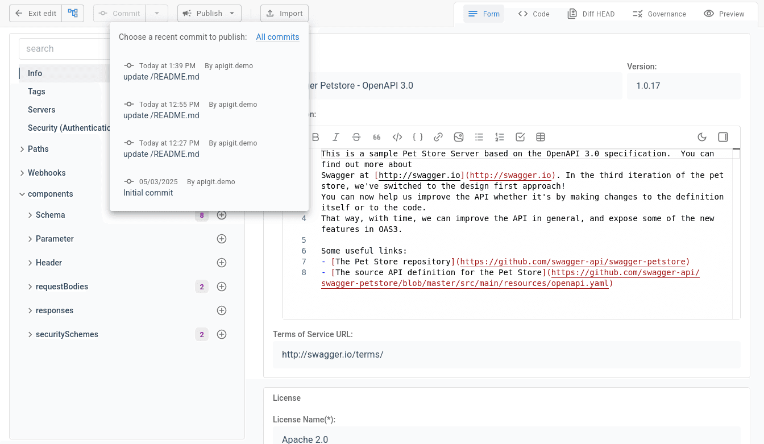764x444 pixels.
Task: Click the Import button
Action: click(x=284, y=13)
